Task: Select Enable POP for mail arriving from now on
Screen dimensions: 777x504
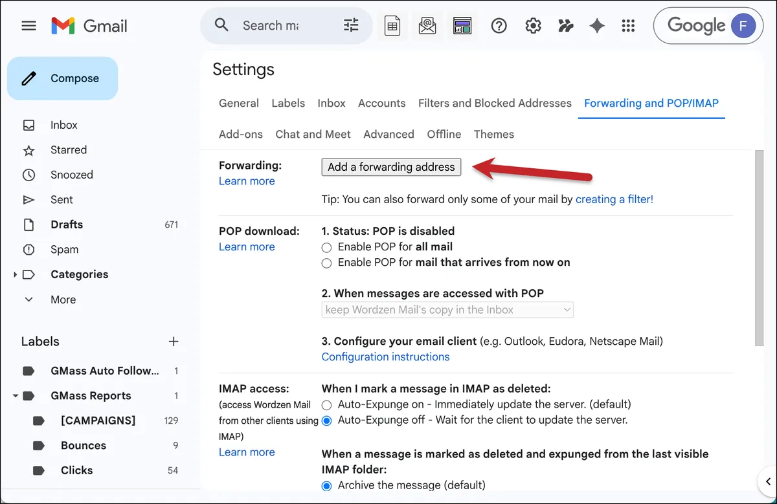Action: pos(326,263)
